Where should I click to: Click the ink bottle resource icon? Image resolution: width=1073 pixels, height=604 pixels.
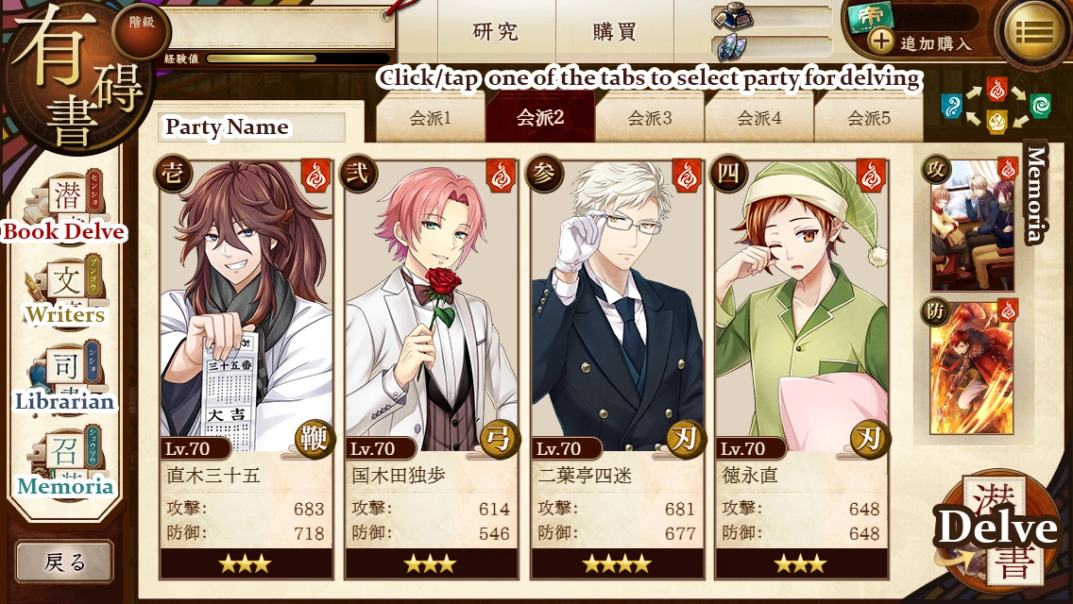point(731,16)
